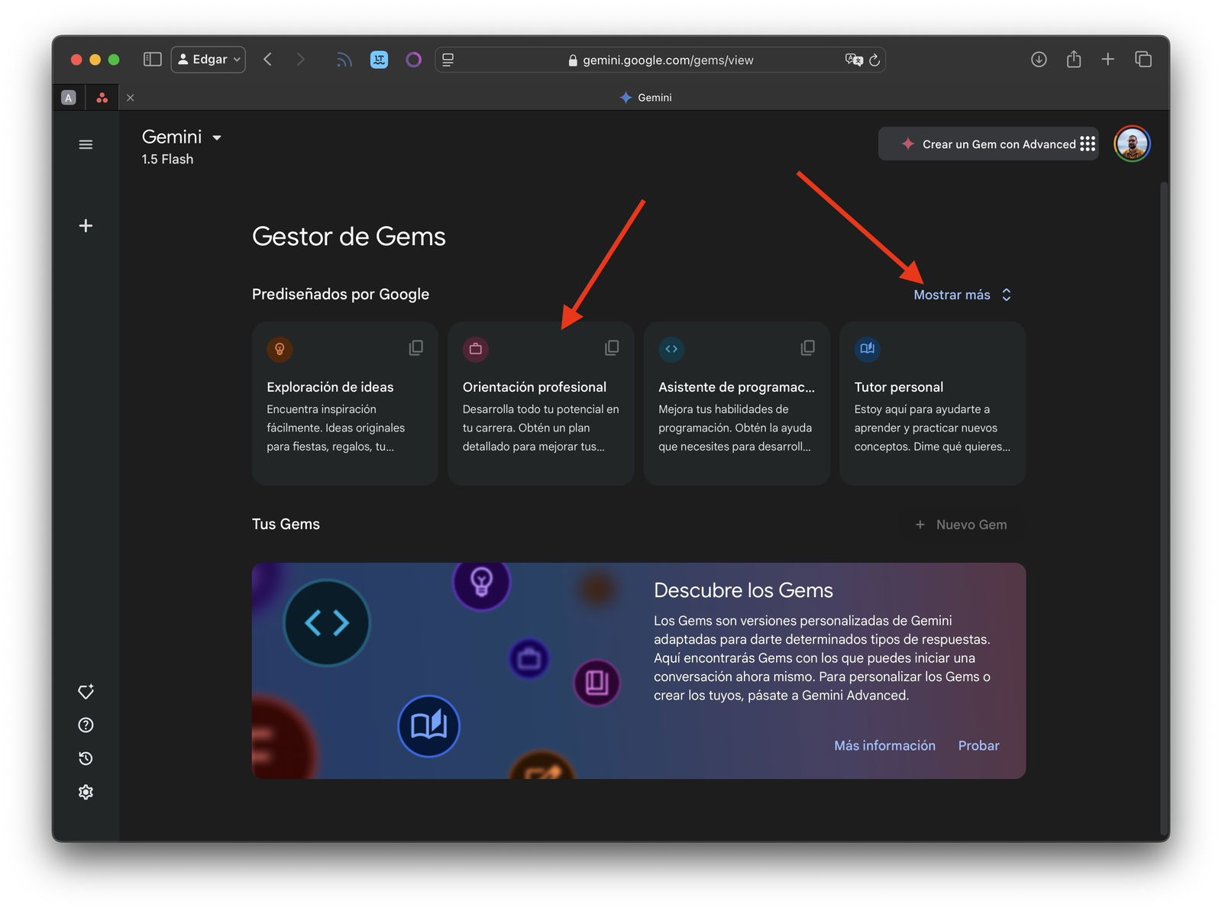Click the briefcase icon of Orientación profesional
Image resolution: width=1222 pixels, height=911 pixels.
[x=476, y=349]
